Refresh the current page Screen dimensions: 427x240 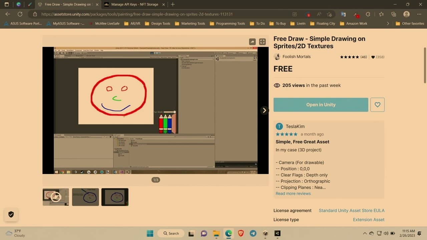point(20,14)
